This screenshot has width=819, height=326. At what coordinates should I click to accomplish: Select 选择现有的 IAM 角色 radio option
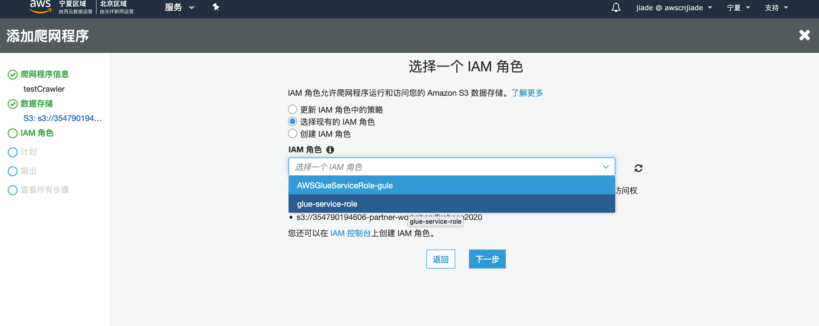pos(292,122)
